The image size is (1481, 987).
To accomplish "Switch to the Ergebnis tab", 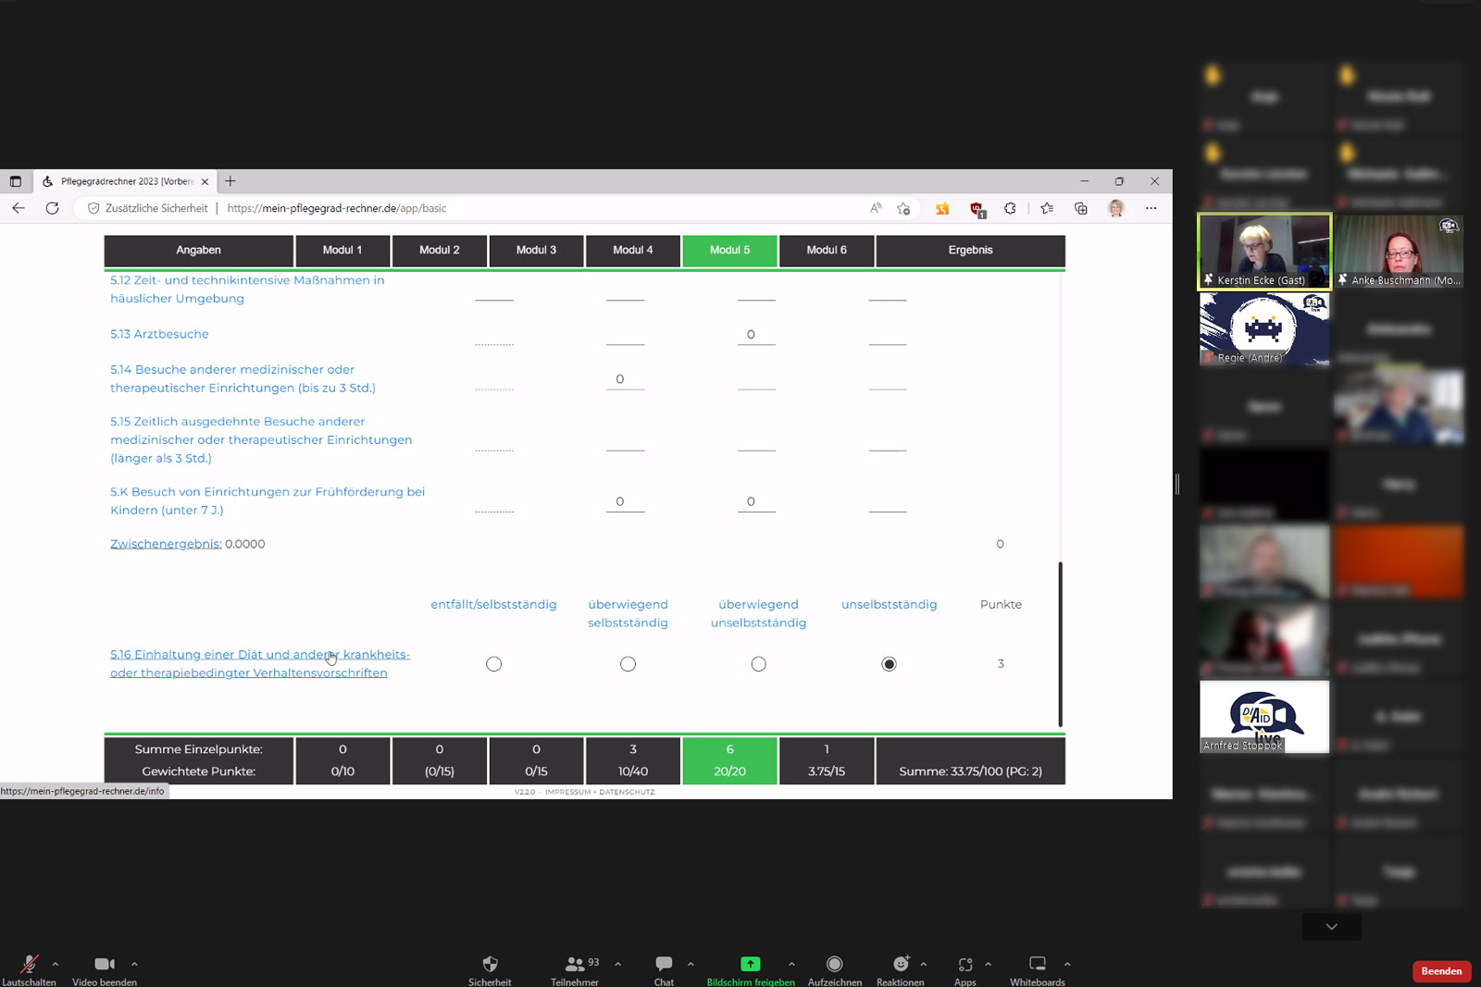I will tap(970, 250).
